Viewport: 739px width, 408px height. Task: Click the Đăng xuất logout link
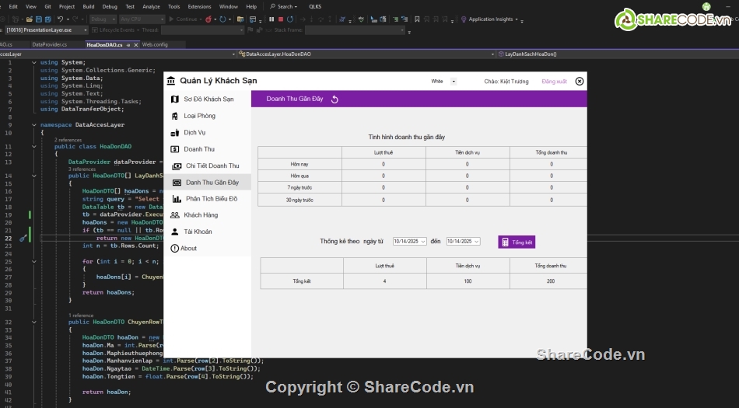(554, 81)
